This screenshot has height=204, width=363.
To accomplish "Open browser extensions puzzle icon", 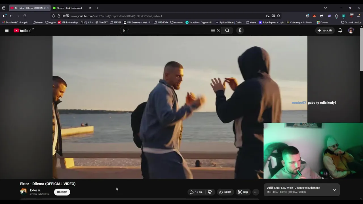I will point(337,16).
